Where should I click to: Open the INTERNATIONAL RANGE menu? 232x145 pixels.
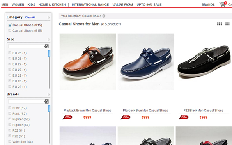point(90,5)
